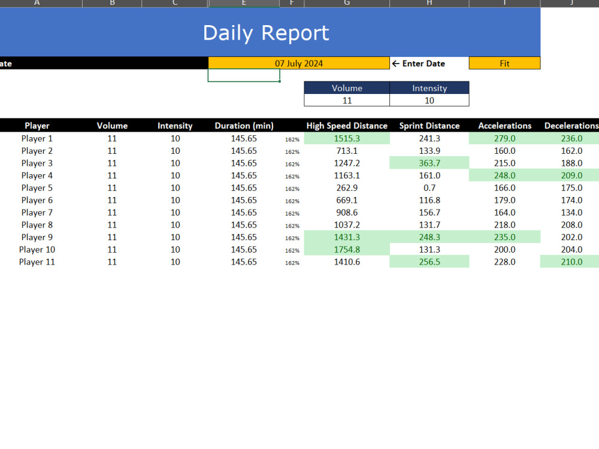Click summary Volume value 11
This screenshot has height=449, width=599.
tap(347, 101)
